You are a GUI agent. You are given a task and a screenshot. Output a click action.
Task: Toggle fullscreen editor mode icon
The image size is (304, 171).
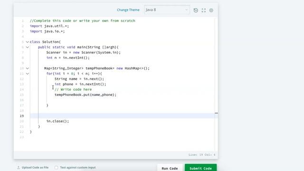tap(204, 10)
